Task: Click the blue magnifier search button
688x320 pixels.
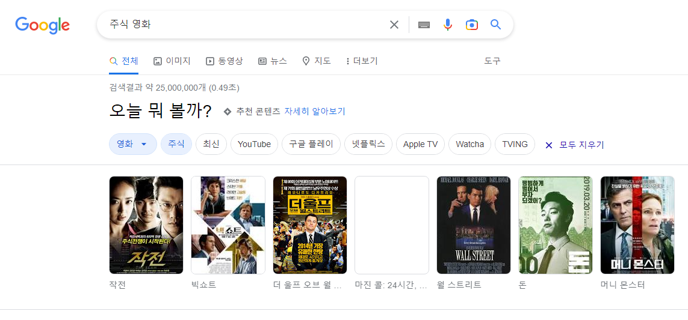Action: [496, 25]
